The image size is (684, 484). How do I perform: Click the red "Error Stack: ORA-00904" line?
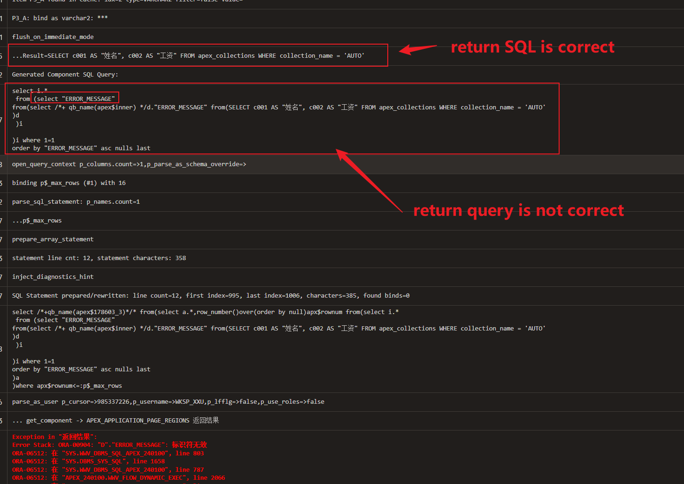pyautogui.click(x=109, y=445)
